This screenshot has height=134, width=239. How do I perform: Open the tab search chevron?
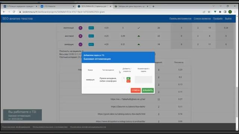pos(213,6)
